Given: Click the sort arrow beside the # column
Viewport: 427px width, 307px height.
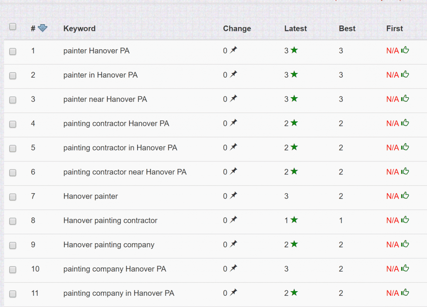Looking at the screenshot, I should 43,28.
